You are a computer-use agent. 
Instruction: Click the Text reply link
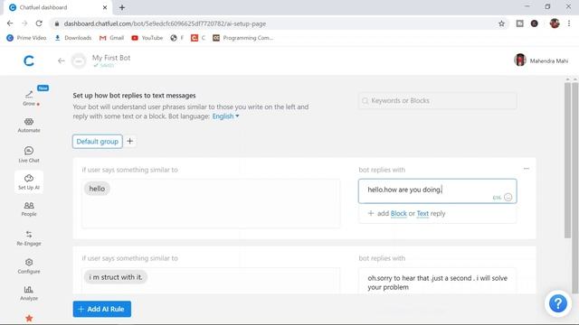422,213
